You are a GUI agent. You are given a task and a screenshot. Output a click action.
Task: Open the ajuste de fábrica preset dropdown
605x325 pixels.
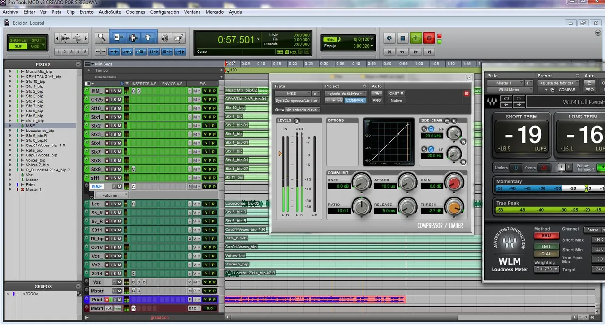click(346, 94)
